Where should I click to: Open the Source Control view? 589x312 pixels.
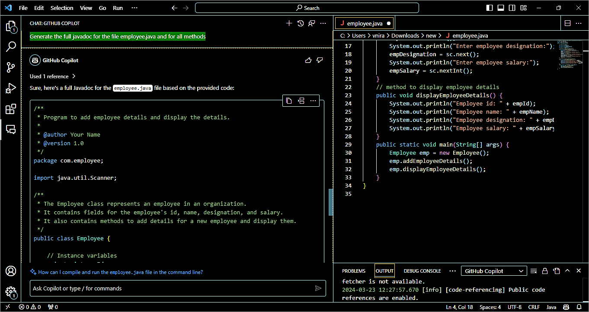point(11,67)
